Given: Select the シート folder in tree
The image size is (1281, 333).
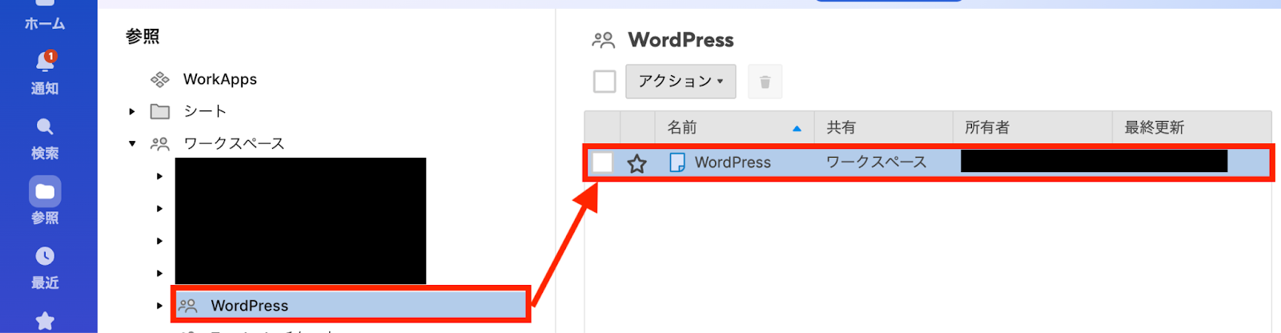Looking at the screenshot, I should click(x=205, y=111).
